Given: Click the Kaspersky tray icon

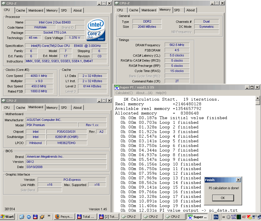Looking at the screenshot, I should coord(249,217).
